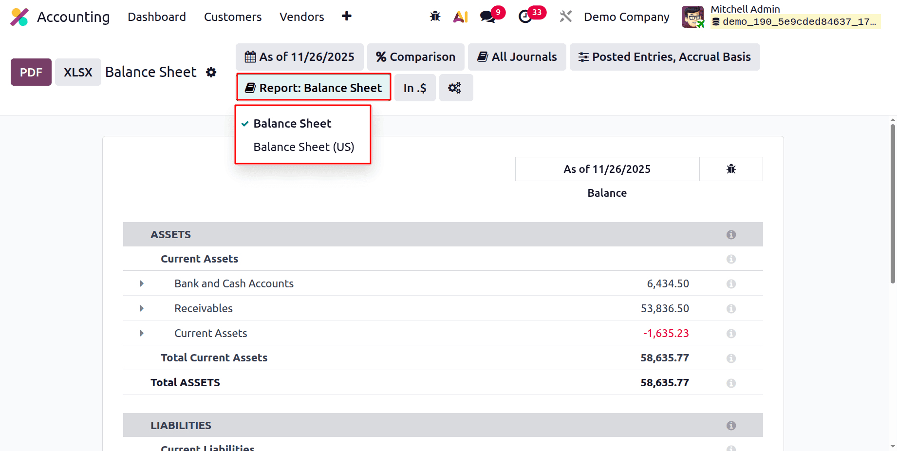Click the database name demo_190 label
897x451 pixels.
[796, 22]
